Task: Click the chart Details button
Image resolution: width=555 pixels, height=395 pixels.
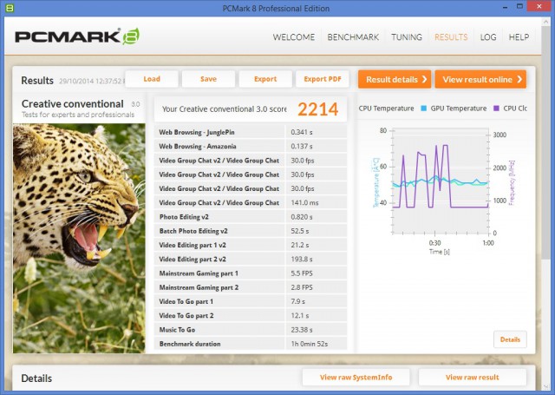Action: 510,339
